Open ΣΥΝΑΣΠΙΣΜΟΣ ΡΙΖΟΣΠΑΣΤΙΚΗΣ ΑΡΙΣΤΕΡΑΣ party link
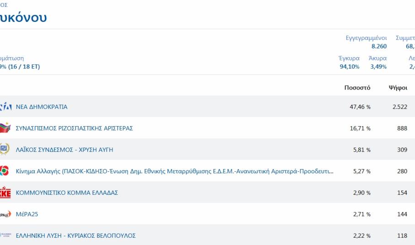 74,128
